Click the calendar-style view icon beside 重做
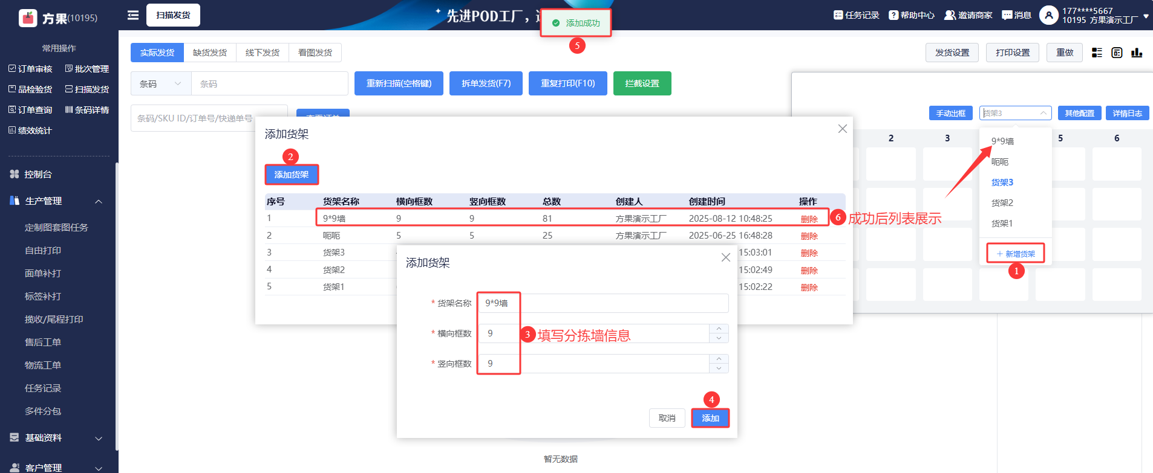Viewport: 1153px width, 473px height. [x=1117, y=53]
